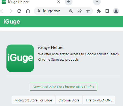Reload the page with refresh icon

pyautogui.click(x=19, y=11)
